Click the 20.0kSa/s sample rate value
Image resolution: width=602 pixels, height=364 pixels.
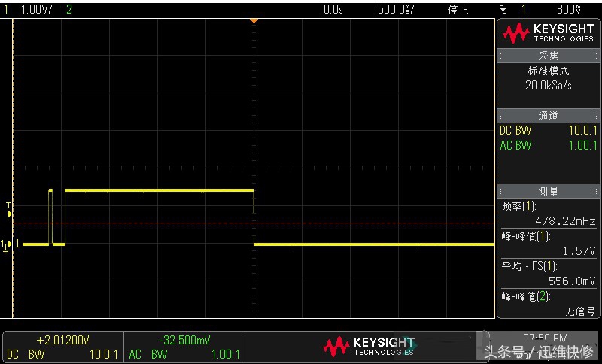549,86
